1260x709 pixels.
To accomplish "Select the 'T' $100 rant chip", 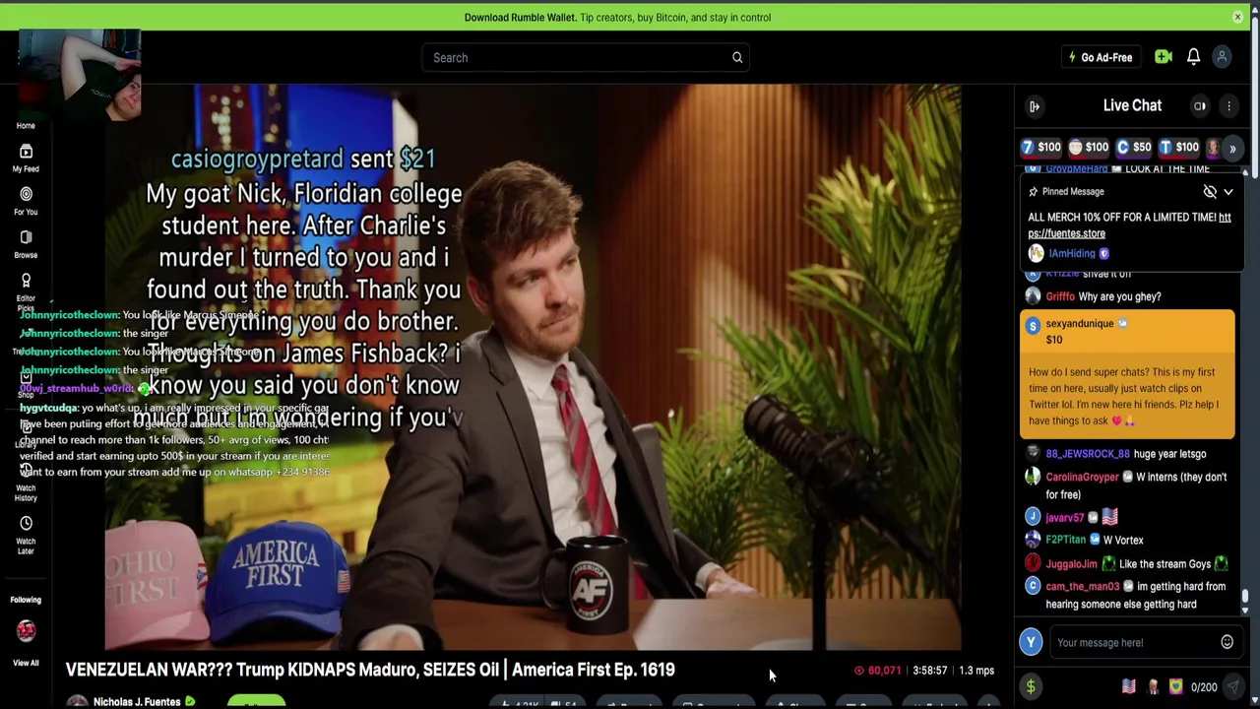I will [x=1178, y=148].
